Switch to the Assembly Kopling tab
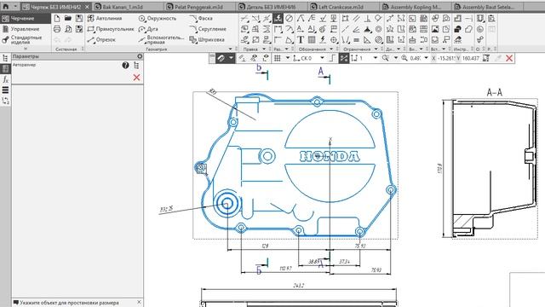The width and height of the screenshot is (545, 307). 416,7
